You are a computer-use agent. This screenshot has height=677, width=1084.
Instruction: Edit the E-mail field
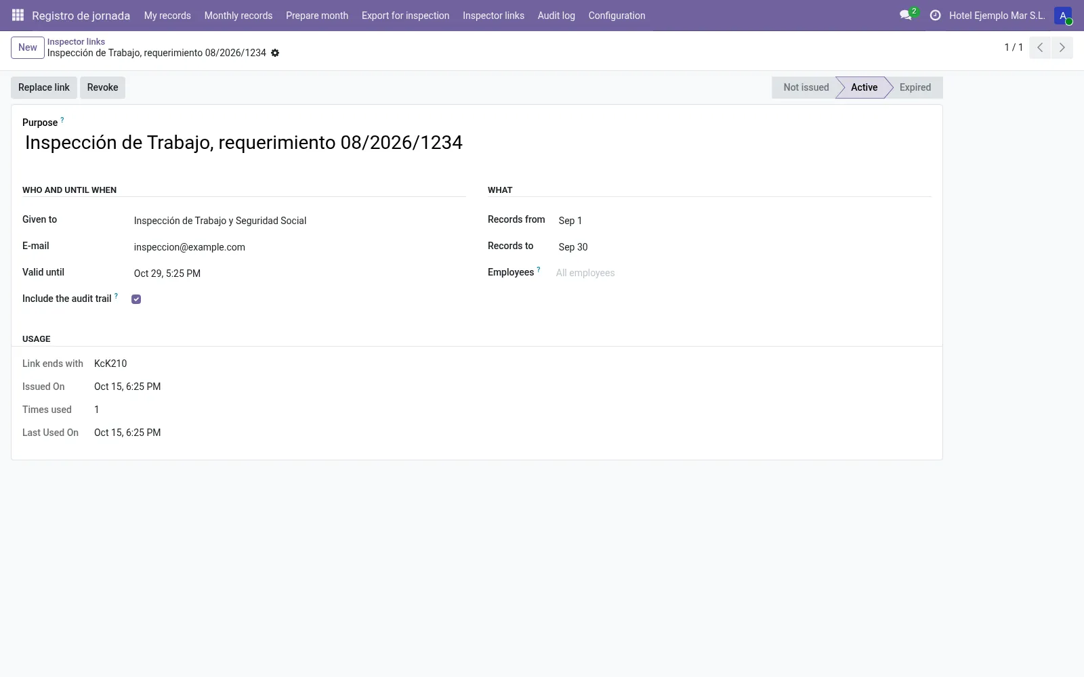[299, 247]
